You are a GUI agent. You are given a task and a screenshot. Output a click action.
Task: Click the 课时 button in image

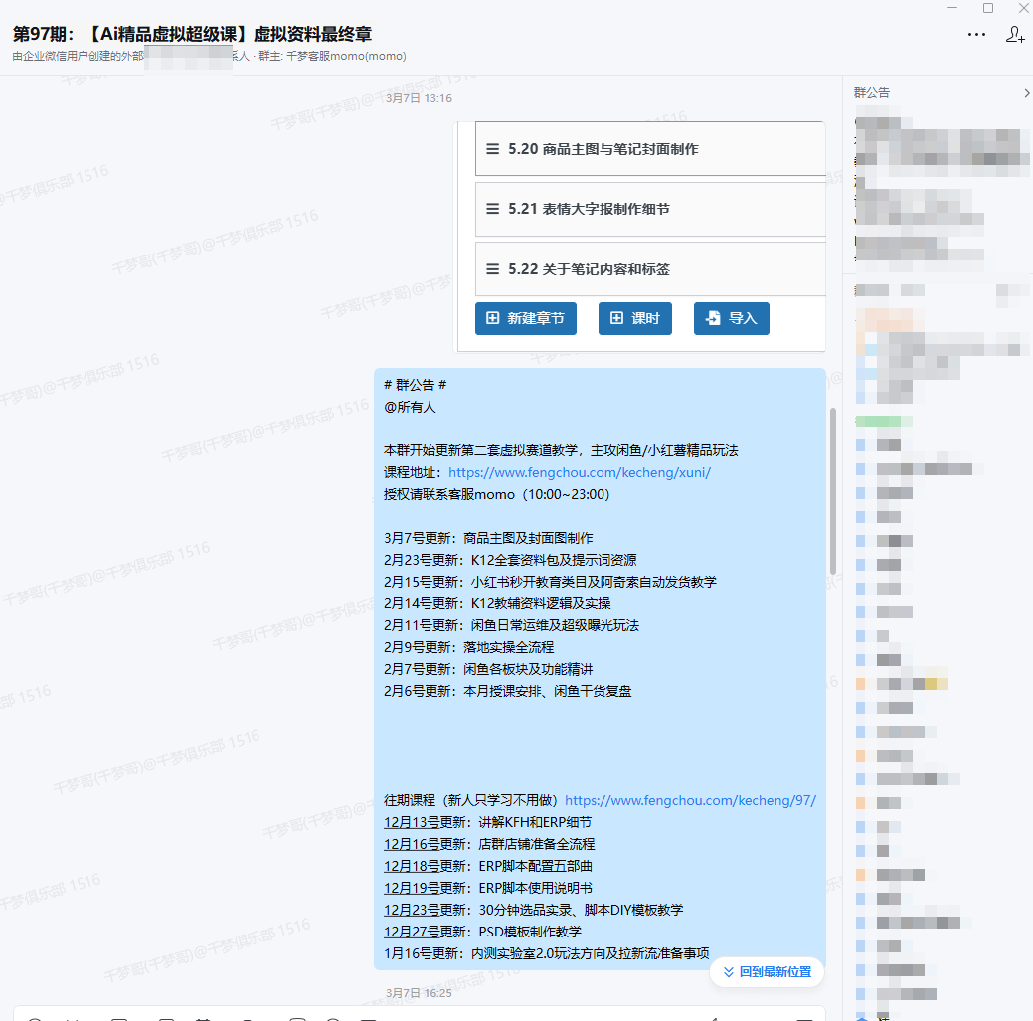pos(635,319)
